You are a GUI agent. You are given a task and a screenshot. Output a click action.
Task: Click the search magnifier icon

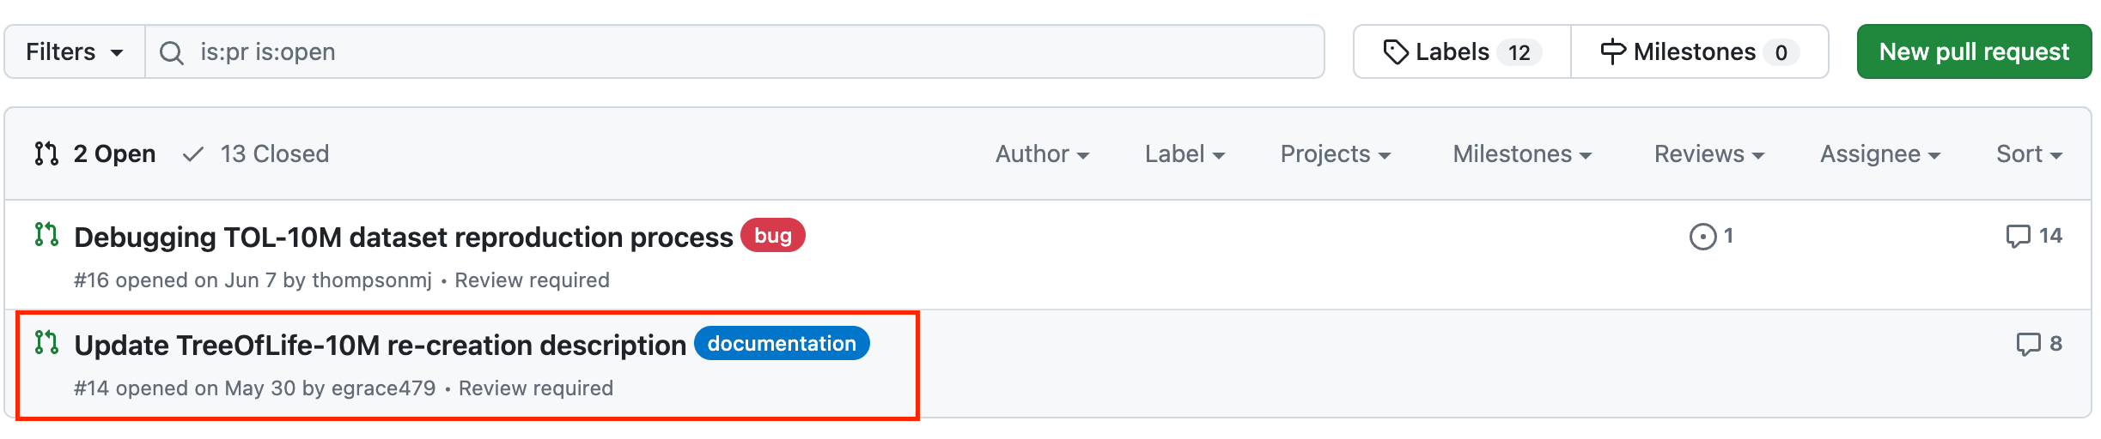coord(172,52)
